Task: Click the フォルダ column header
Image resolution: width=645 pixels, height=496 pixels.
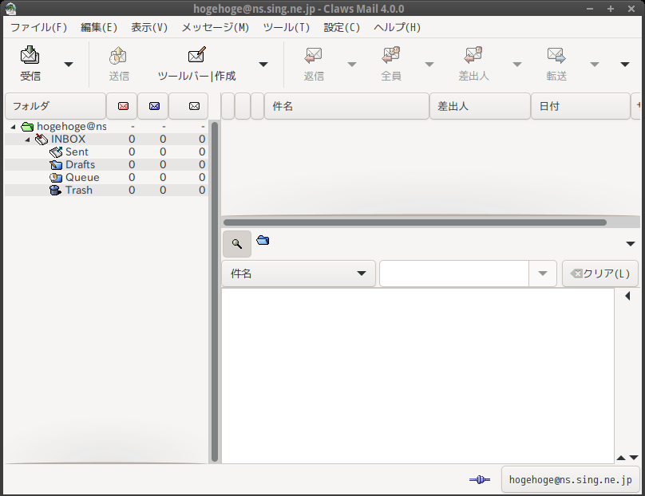Action: [55, 106]
